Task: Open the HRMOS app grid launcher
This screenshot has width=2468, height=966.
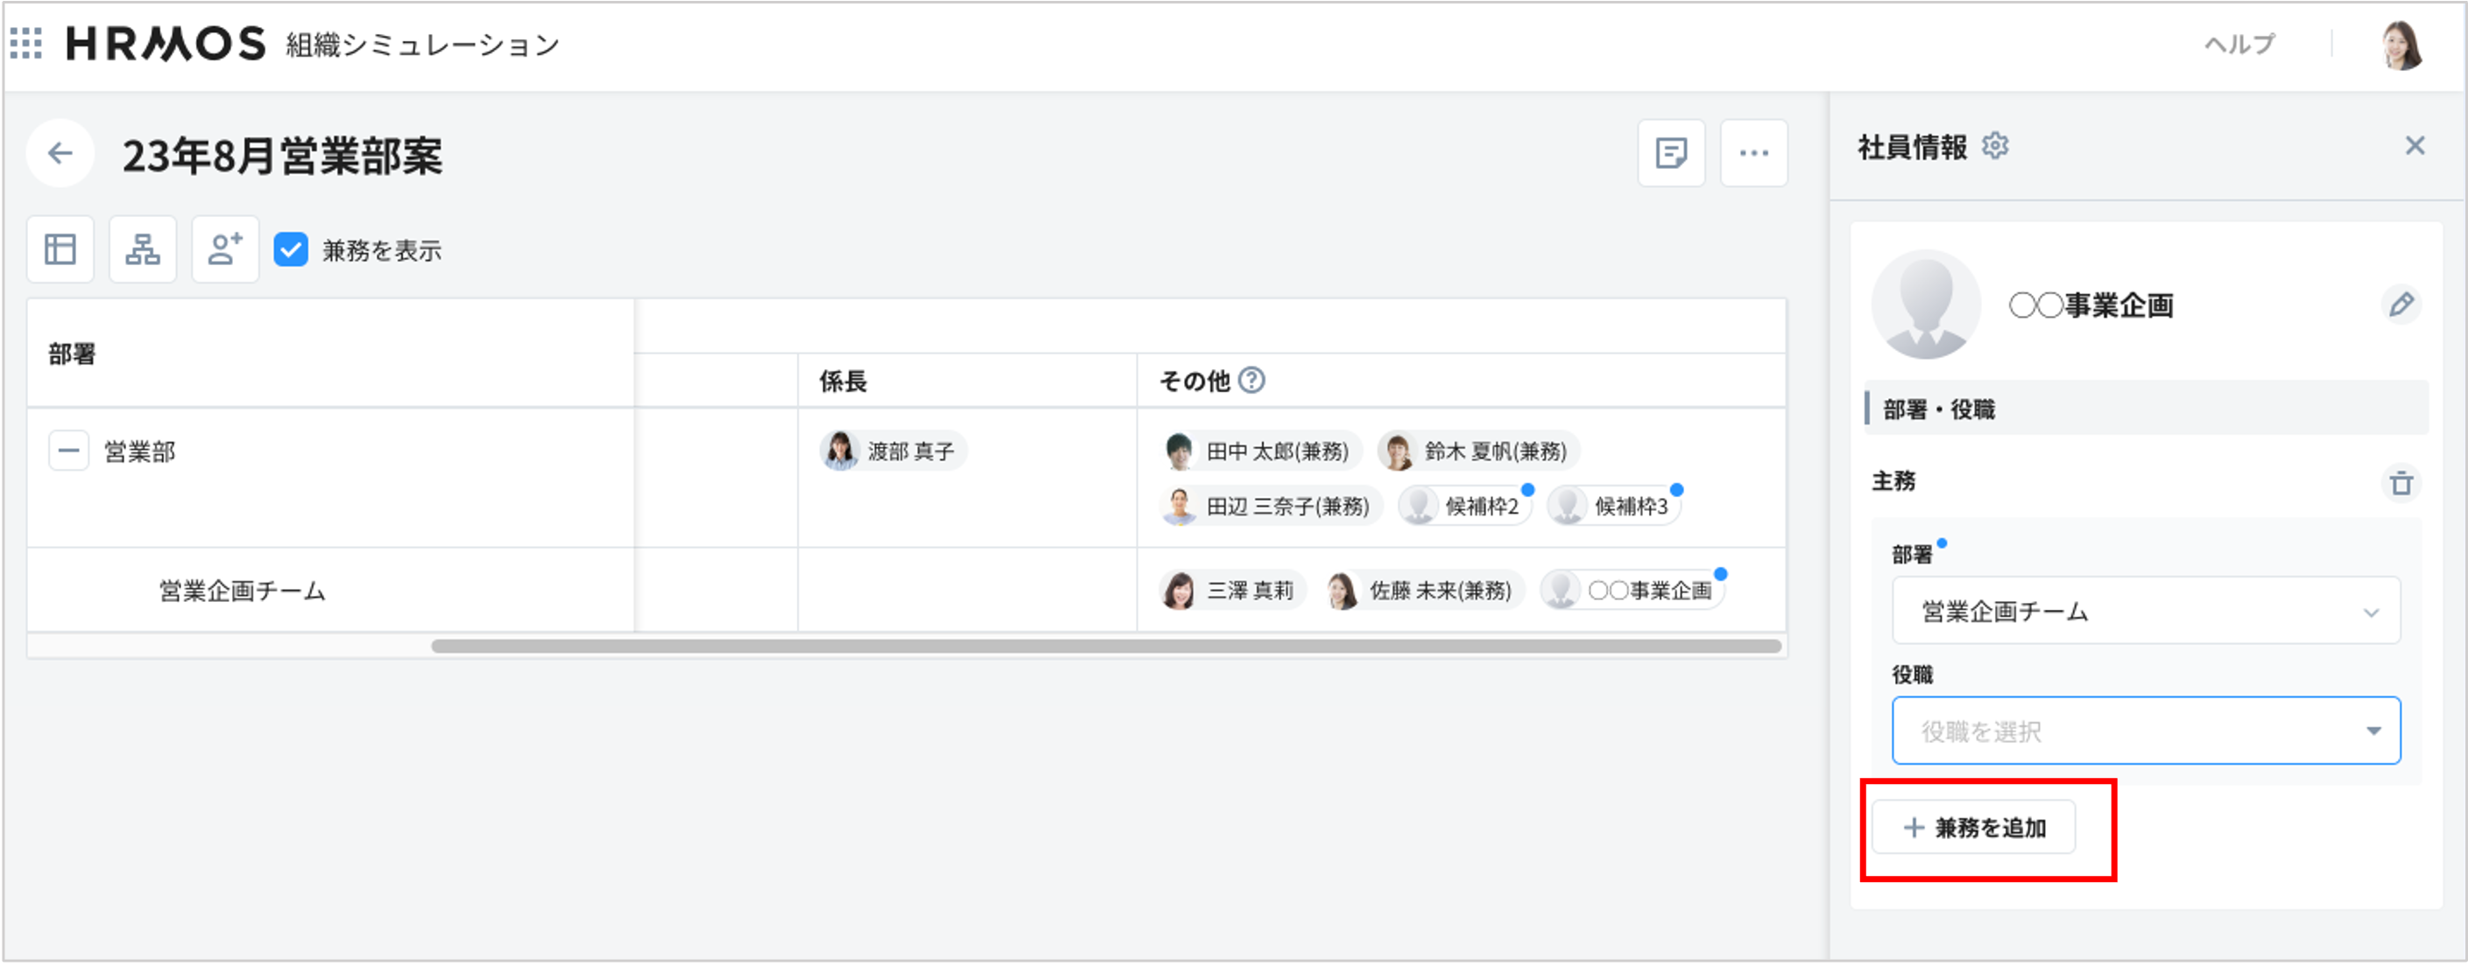Action: 26,43
